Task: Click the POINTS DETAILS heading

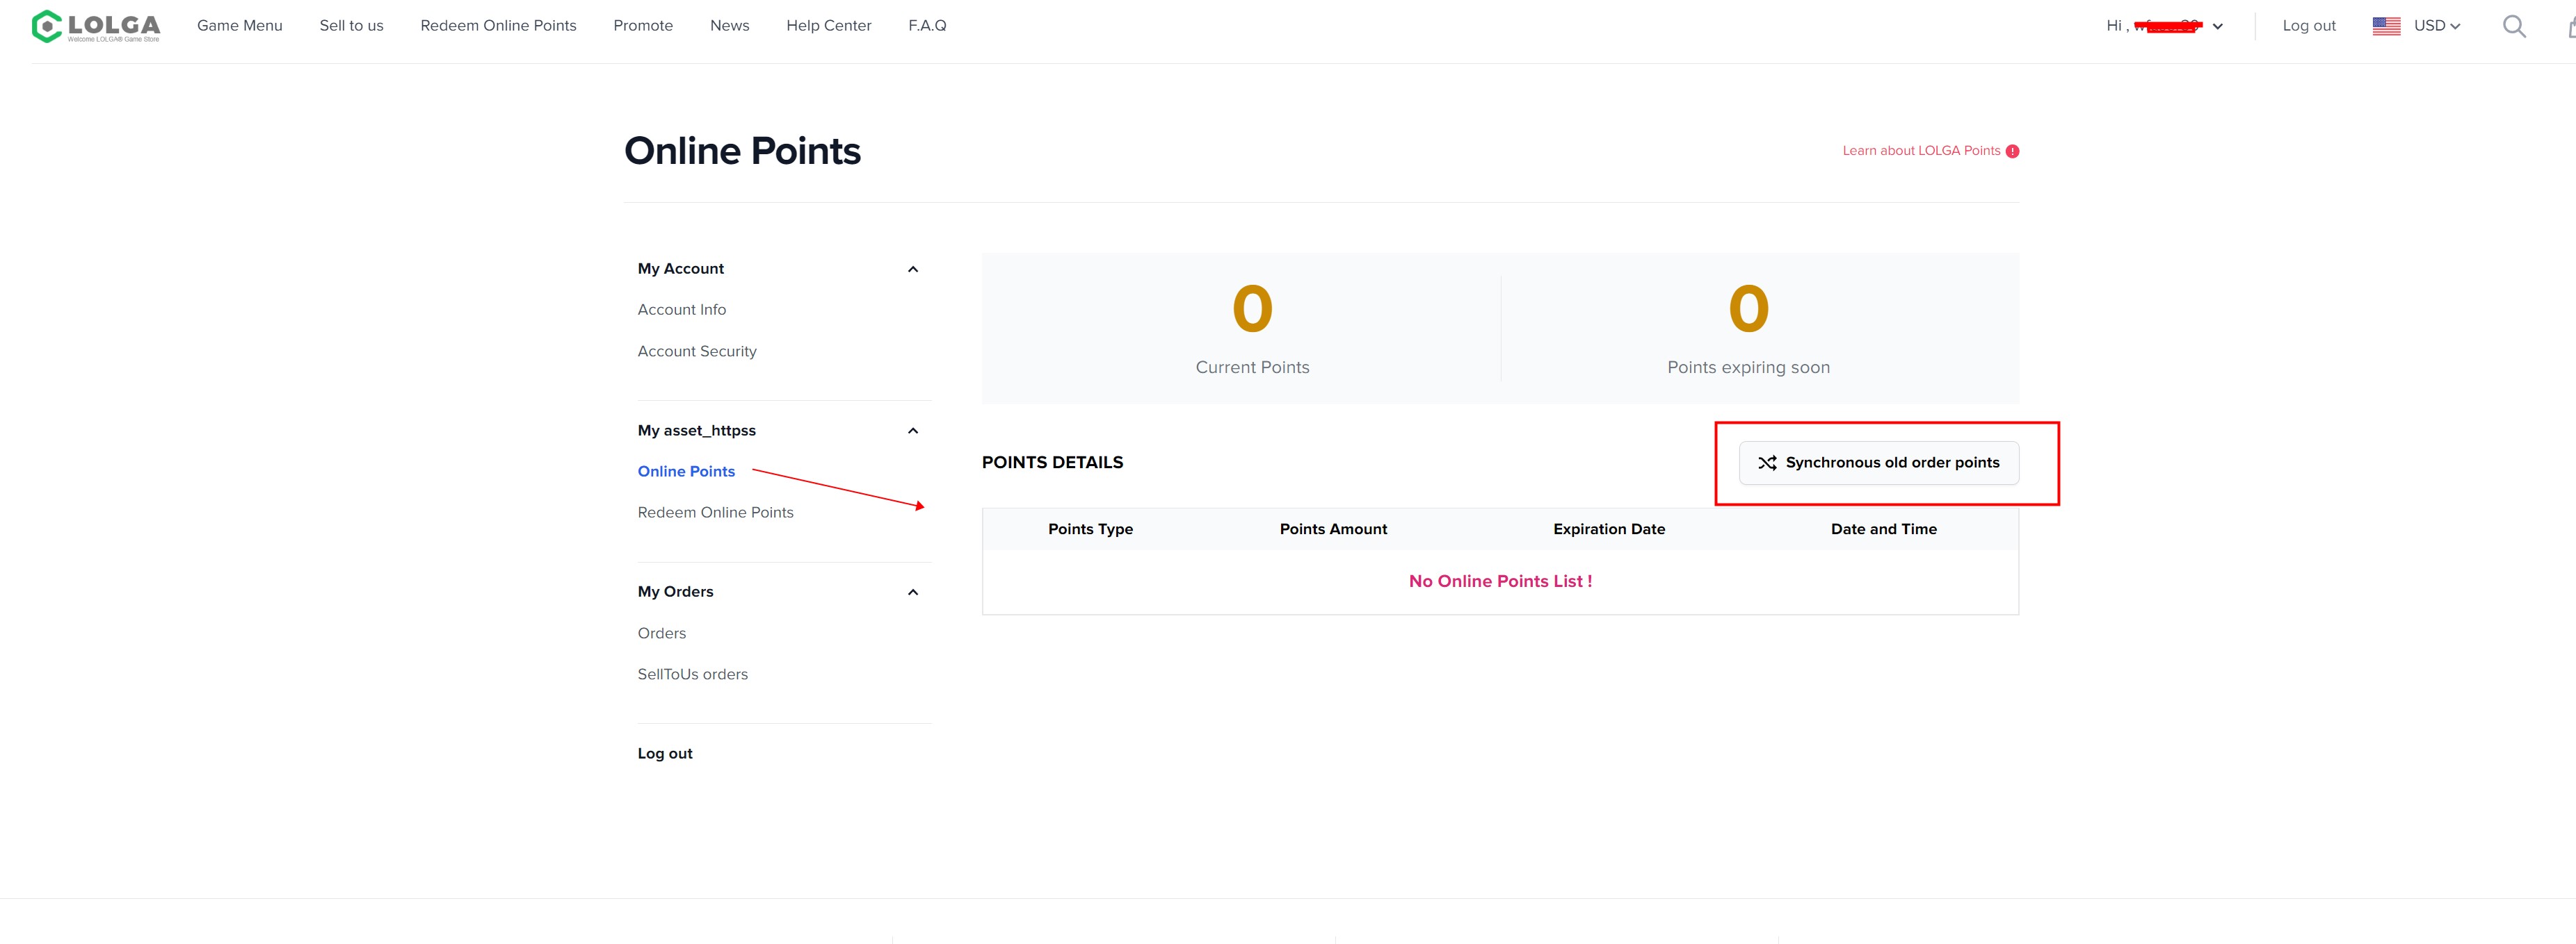Action: pyautogui.click(x=1052, y=463)
